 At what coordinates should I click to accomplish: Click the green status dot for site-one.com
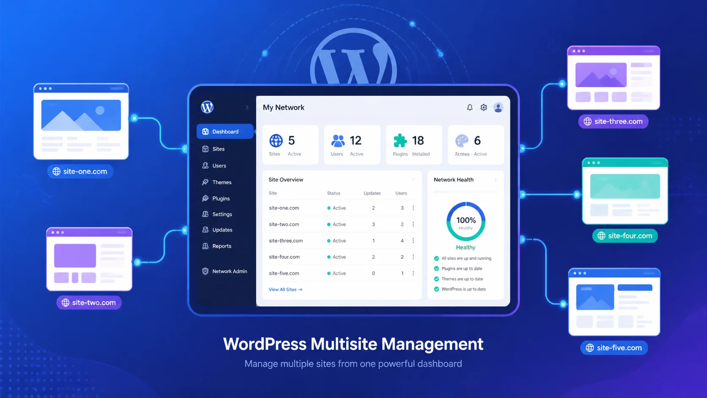329,208
